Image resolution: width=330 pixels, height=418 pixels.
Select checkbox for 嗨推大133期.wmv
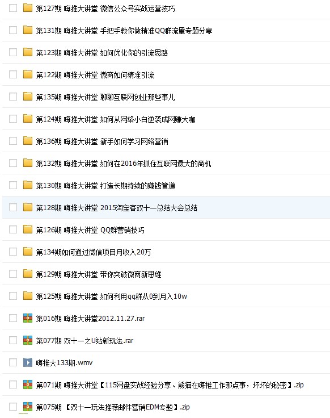pos(13,362)
